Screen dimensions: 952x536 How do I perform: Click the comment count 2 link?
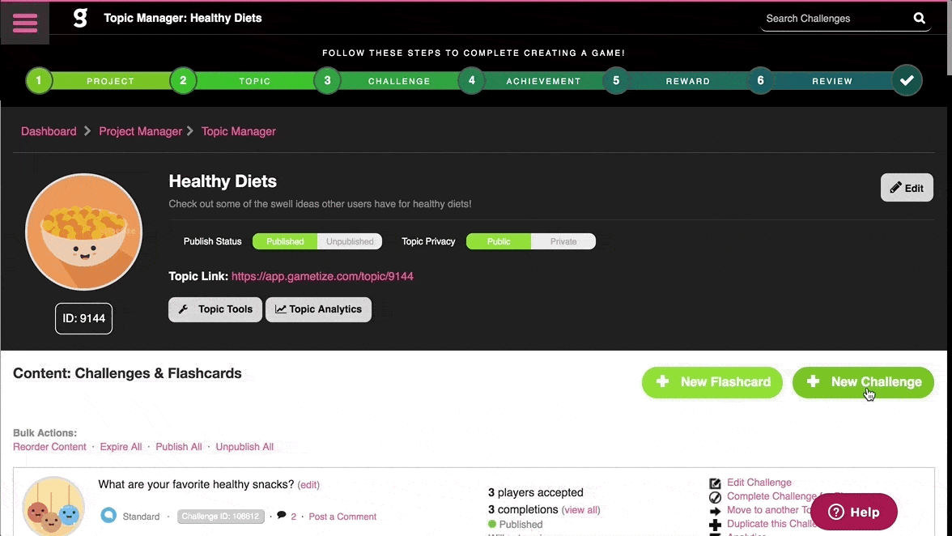[293, 517]
